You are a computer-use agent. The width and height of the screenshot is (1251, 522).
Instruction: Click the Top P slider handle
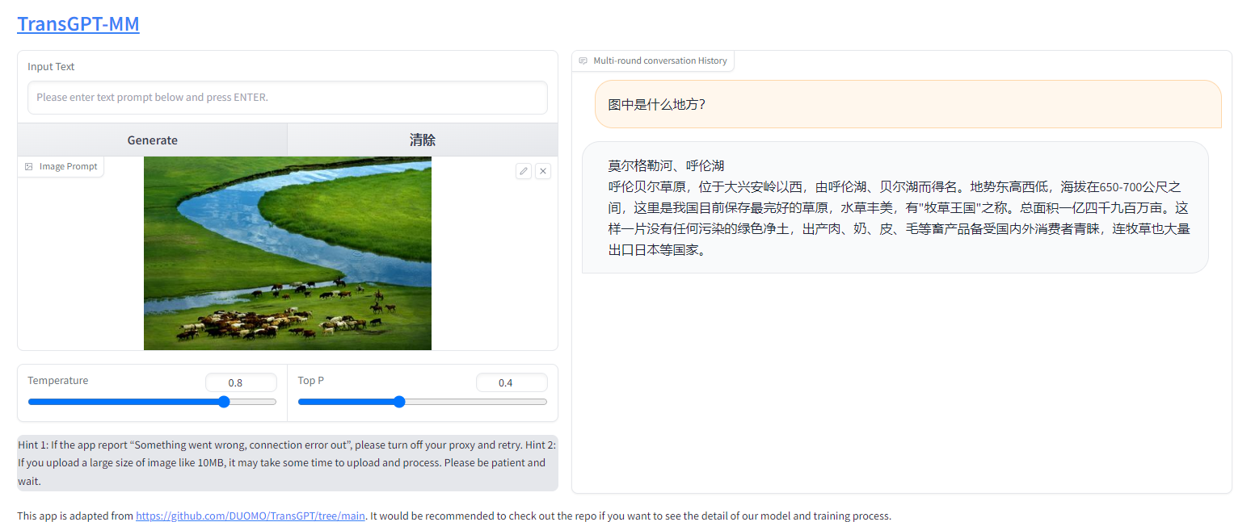point(398,402)
